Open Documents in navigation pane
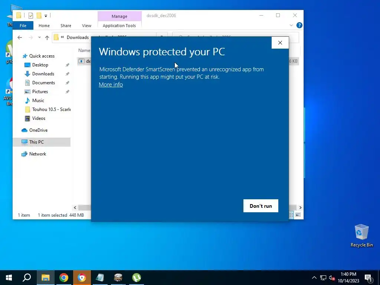The width and height of the screenshot is (380, 285). pos(44,83)
